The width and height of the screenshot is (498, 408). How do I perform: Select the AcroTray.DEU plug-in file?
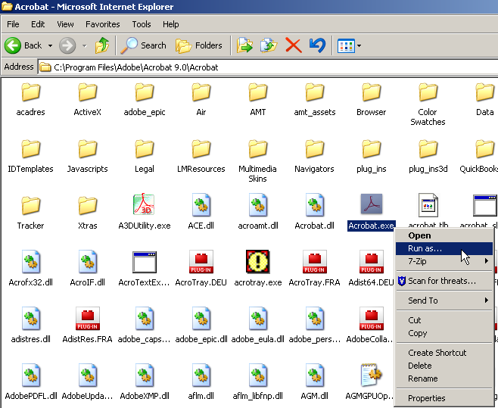click(201, 262)
